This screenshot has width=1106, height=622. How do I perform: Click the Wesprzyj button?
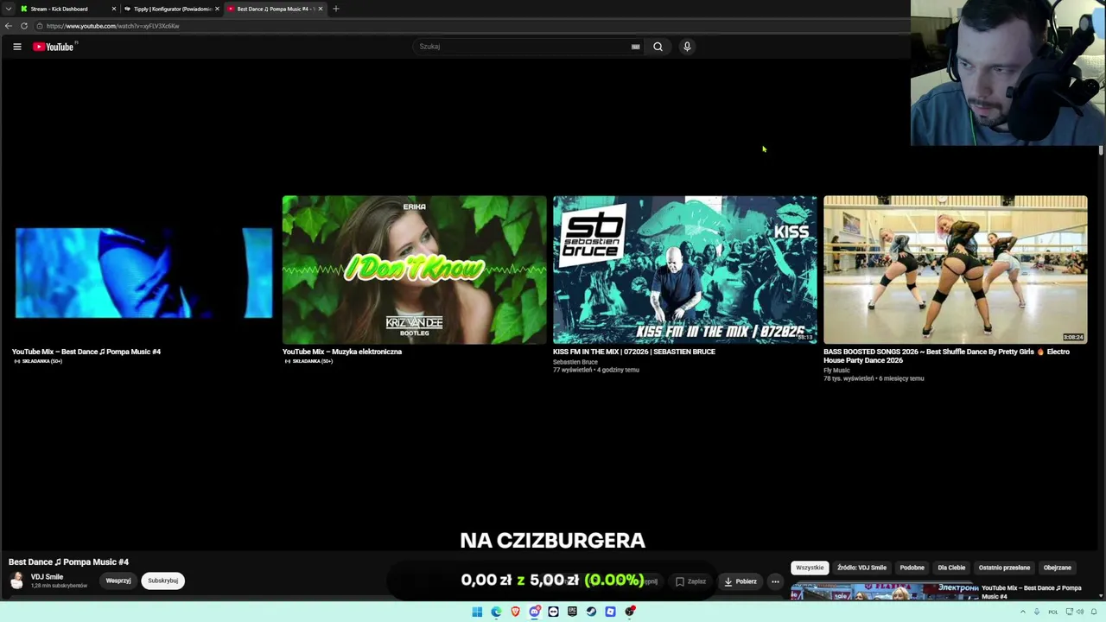coord(118,581)
